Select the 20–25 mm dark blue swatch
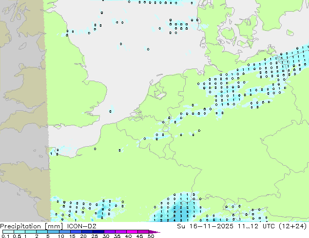 click(x=87, y=232)
